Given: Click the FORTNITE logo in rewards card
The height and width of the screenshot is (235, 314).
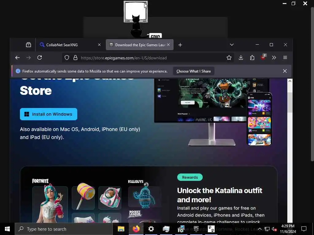Looking at the screenshot, I should point(40,181).
